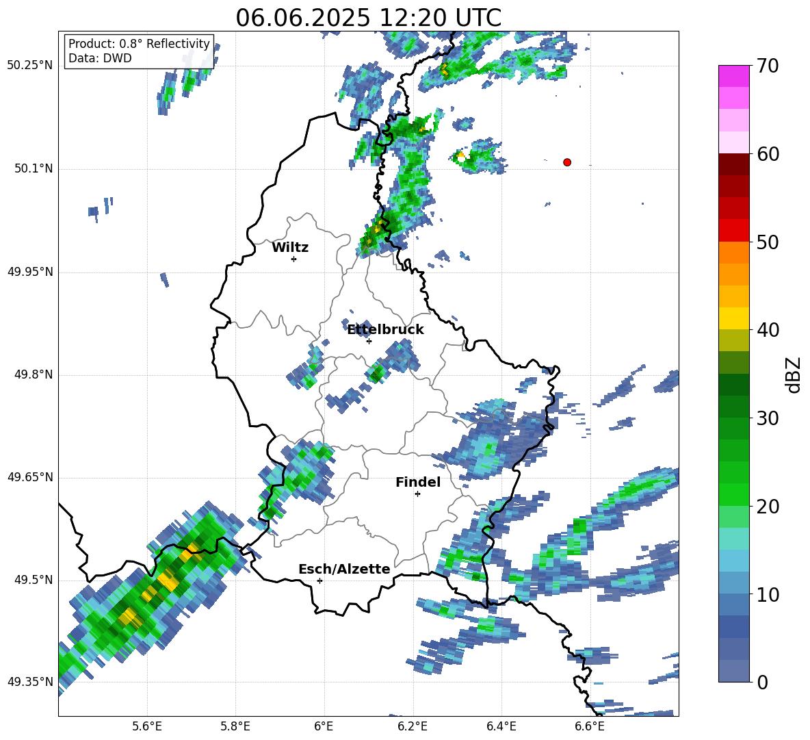This screenshot has width=810, height=740.
Task: Click the Findel label
Action: tap(418, 482)
